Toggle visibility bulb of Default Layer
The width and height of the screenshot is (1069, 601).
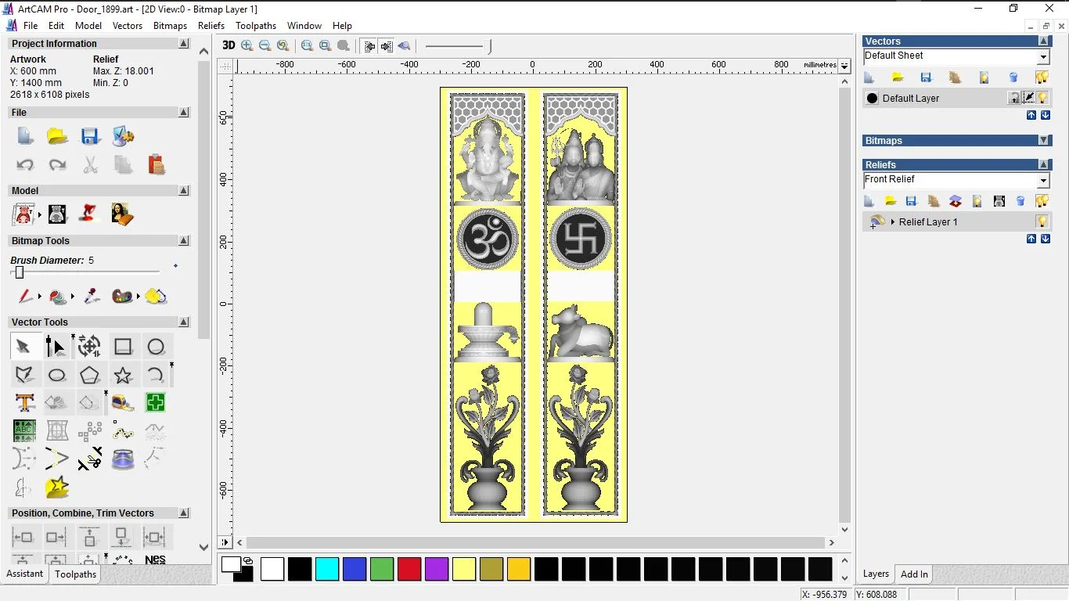coord(1042,98)
